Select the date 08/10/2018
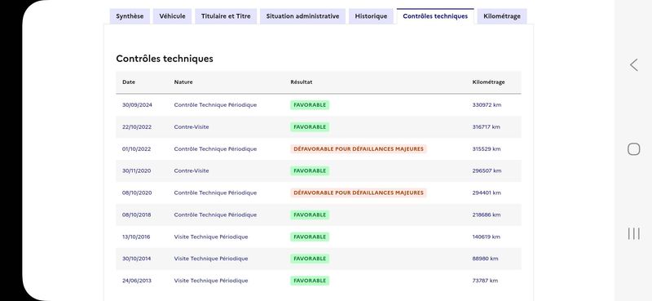This screenshot has width=652, height=301. point(137,215)
